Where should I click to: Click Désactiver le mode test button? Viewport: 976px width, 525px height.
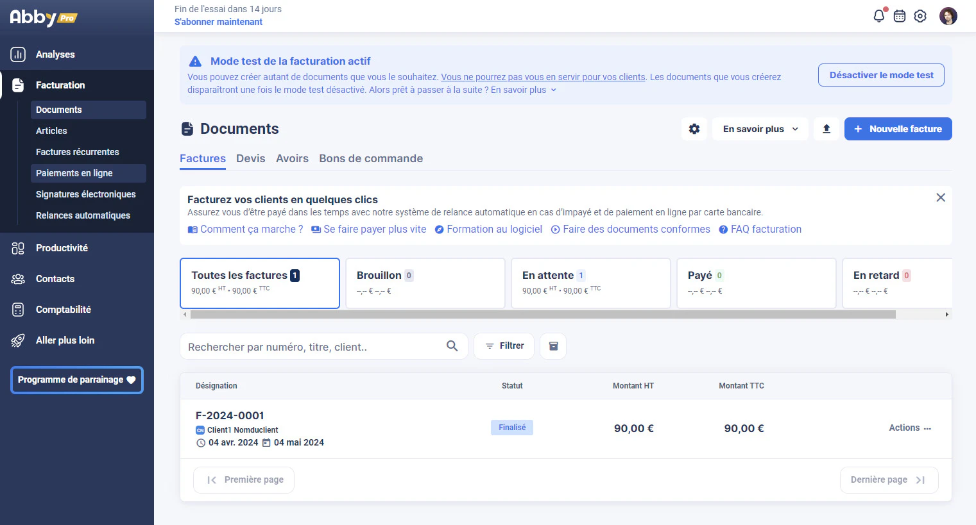point(881,75)
